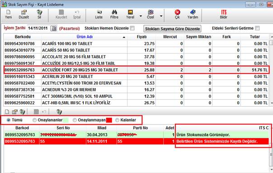273x173 pixels.
Task: Click the İptal cancel icon
Action: coord(77,12)
